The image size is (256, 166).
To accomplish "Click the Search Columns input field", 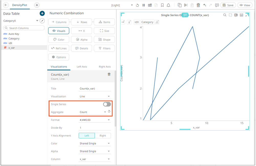I will [x=24, y=28].
